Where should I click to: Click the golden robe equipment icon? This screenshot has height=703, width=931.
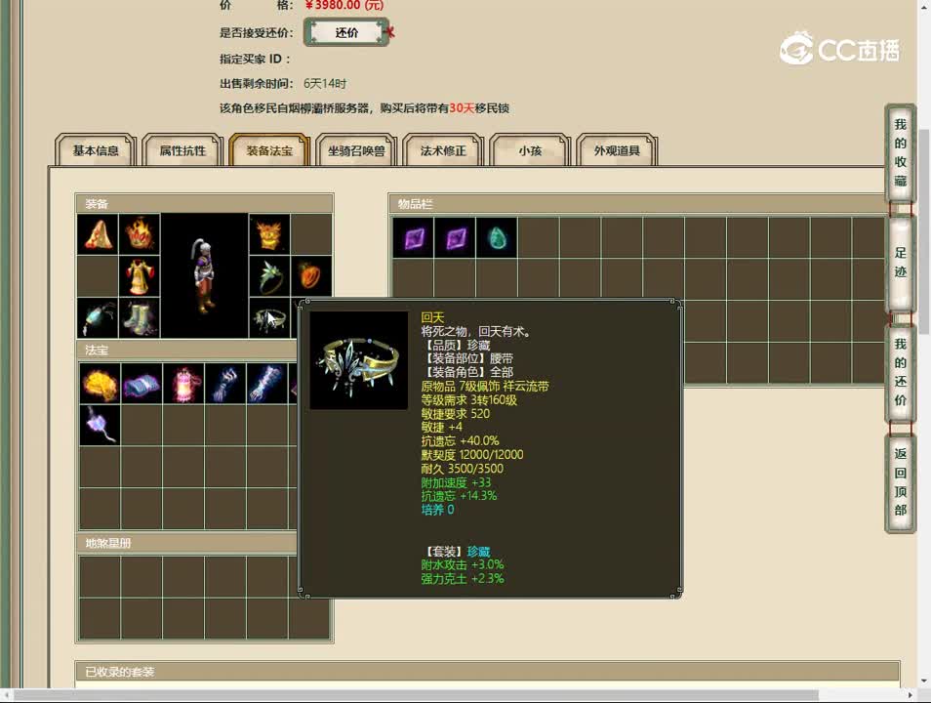pos(140,275)
